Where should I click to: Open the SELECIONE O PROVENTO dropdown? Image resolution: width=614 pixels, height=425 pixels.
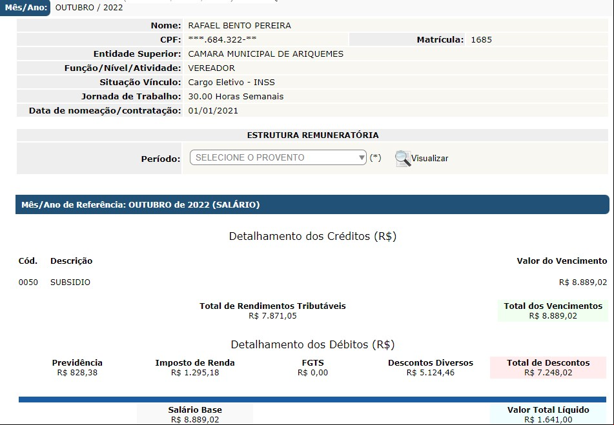278,157
